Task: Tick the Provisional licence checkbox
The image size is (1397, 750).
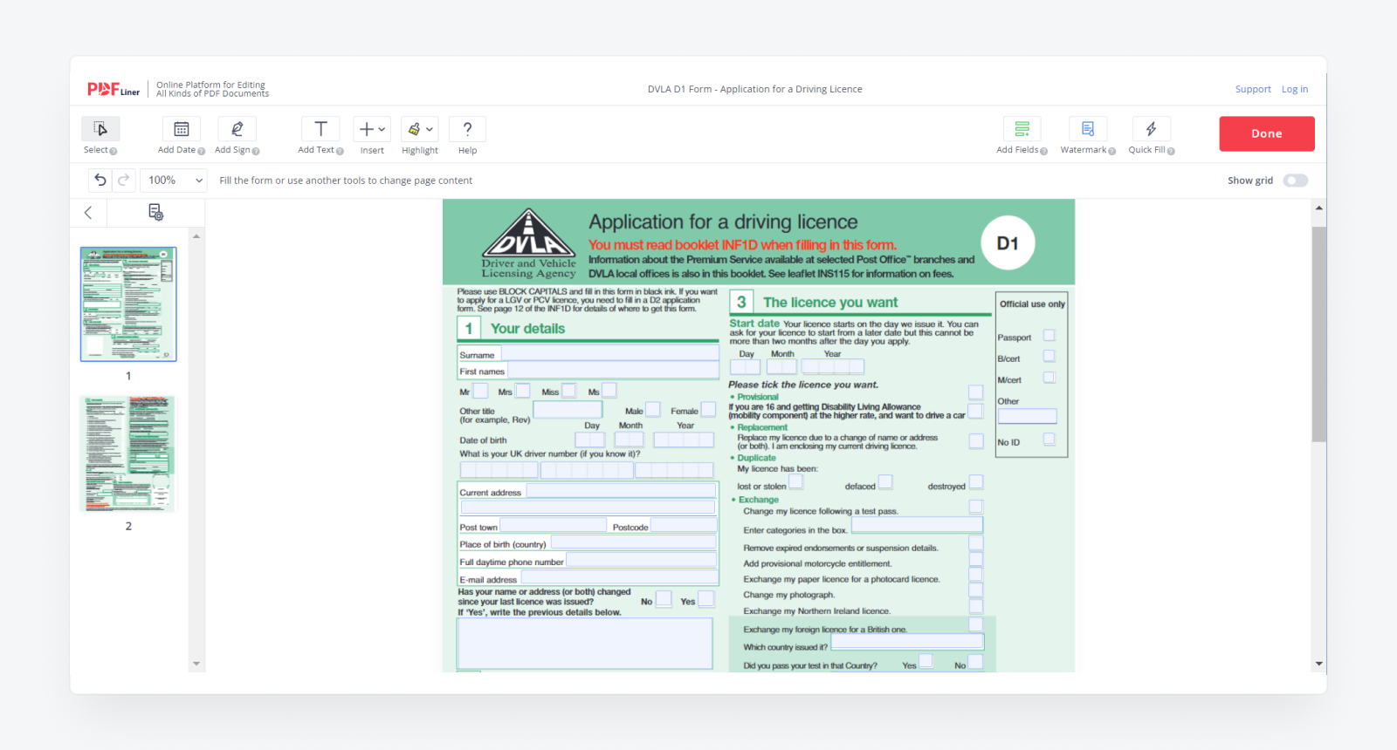Action: tap(976, 392)
